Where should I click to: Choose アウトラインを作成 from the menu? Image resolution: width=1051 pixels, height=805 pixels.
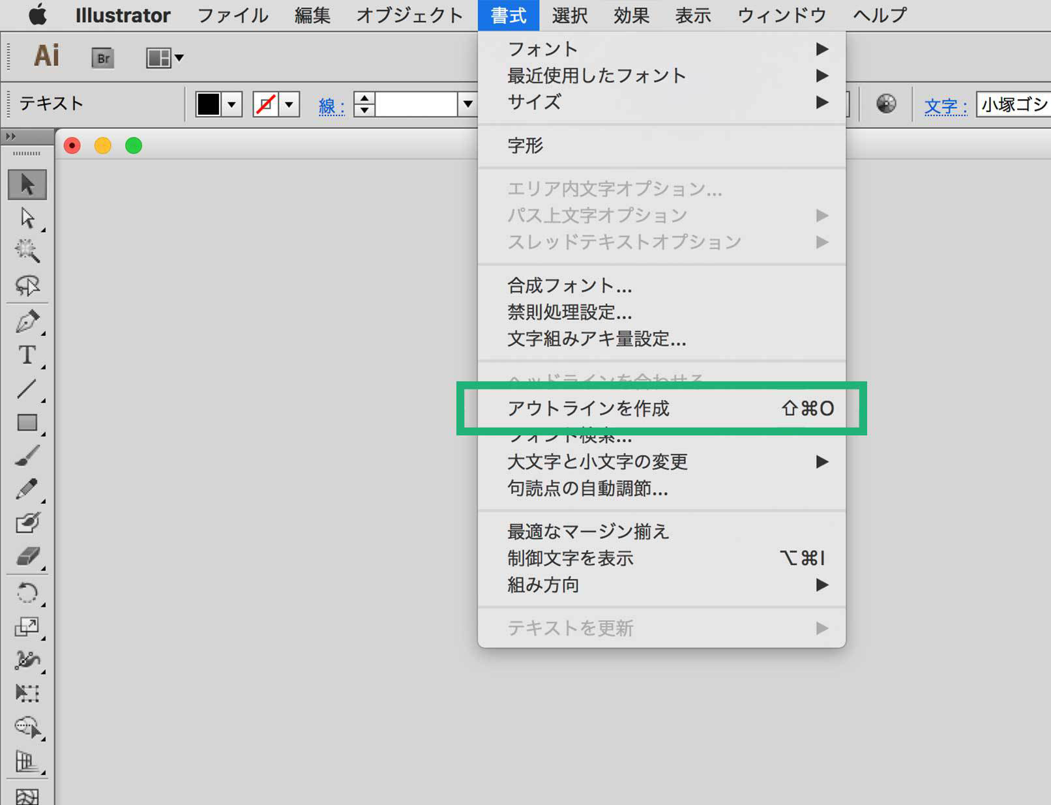pyautogui.click(x=587, y=409)
